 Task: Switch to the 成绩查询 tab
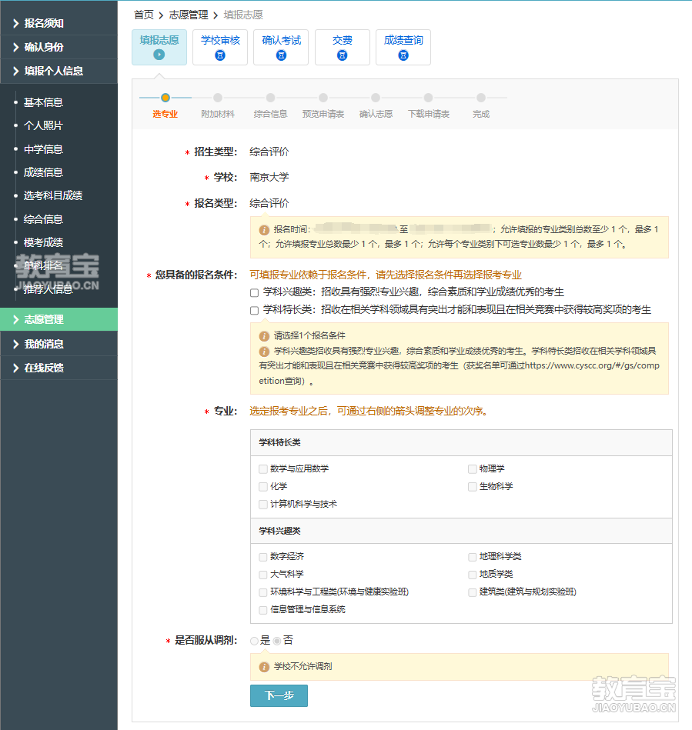[403, 47]
